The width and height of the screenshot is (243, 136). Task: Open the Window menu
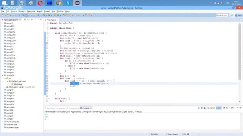point(60,11)
